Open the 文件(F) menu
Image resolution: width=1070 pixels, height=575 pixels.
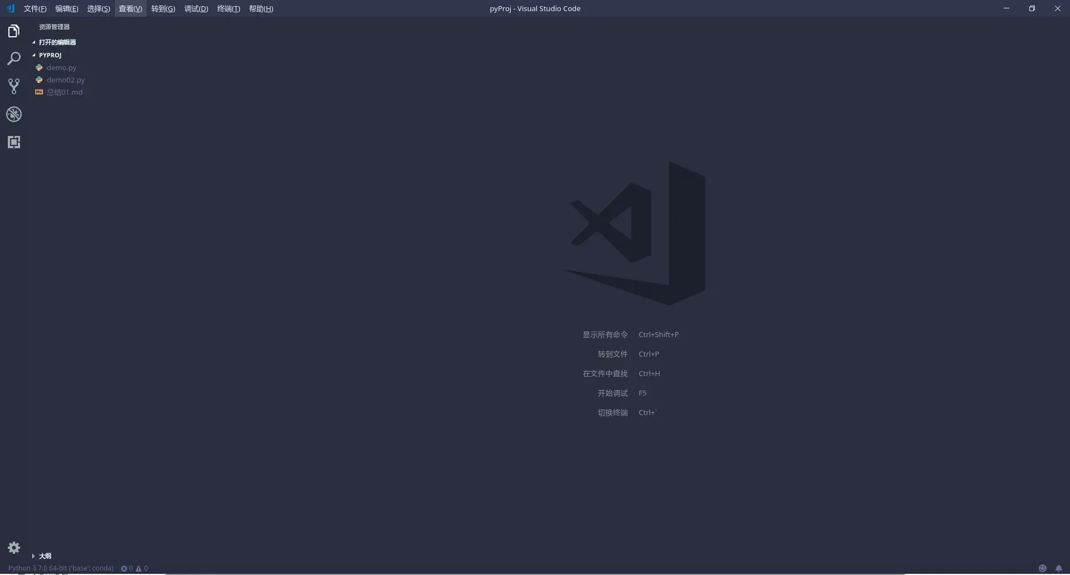(35, 9)
